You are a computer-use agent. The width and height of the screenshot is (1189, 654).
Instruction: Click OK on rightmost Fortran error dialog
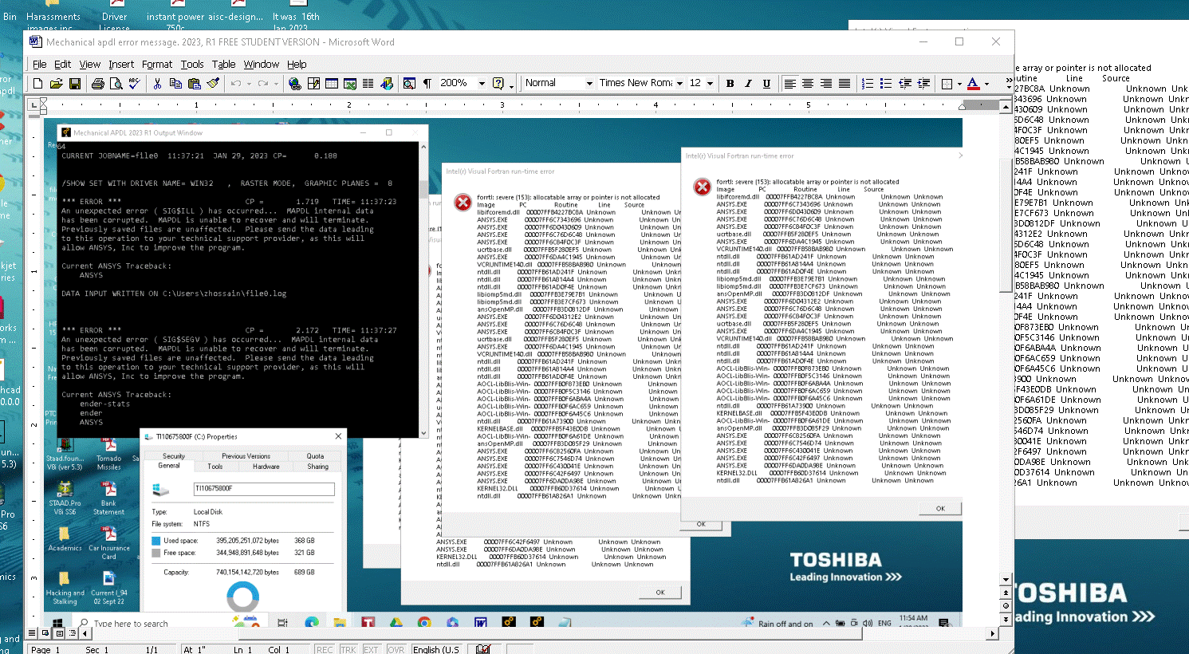pos(940,508)
